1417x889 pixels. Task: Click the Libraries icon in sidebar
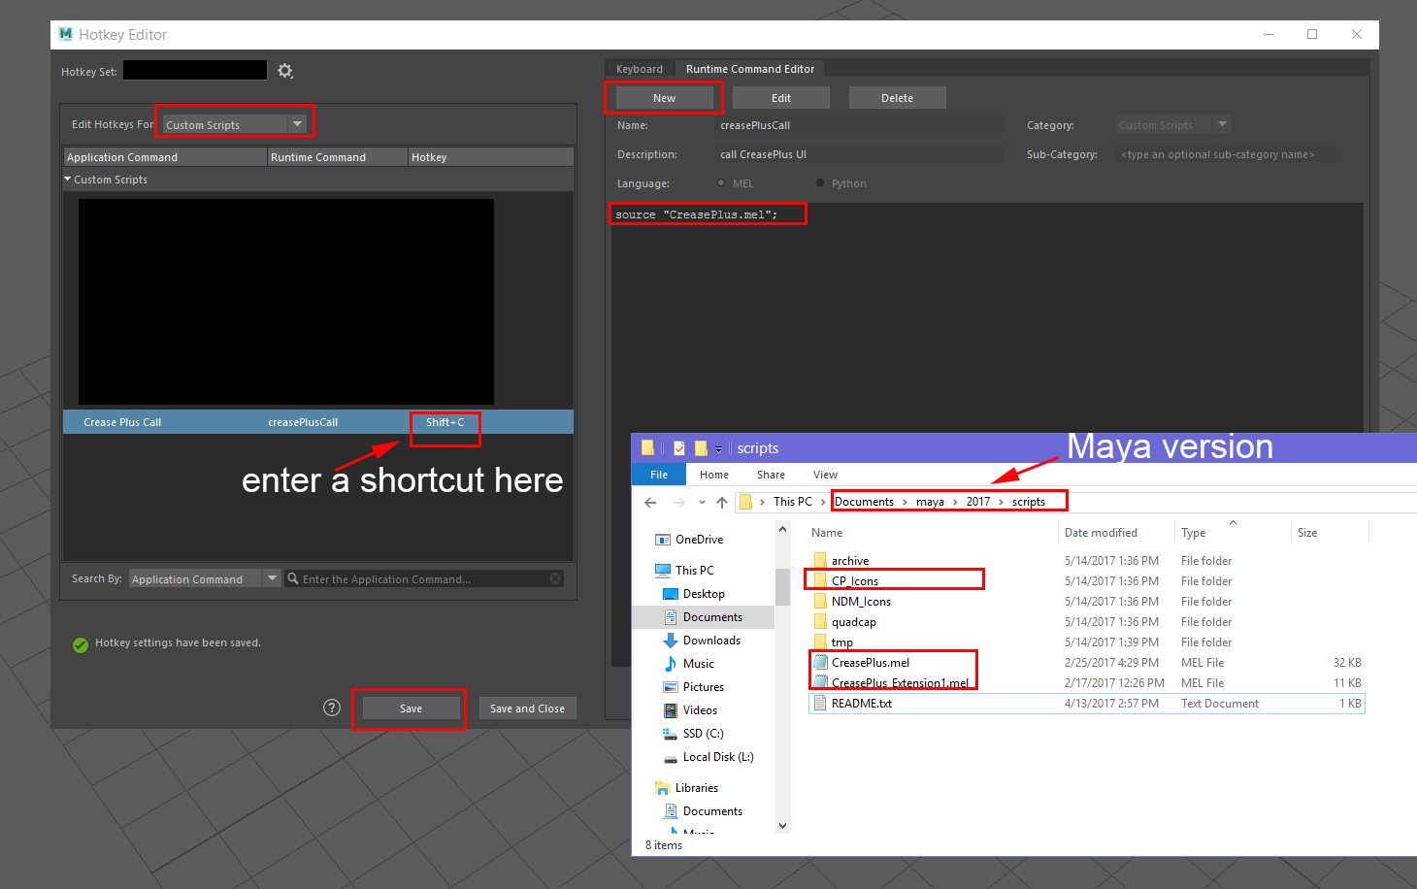coord(663,788)
